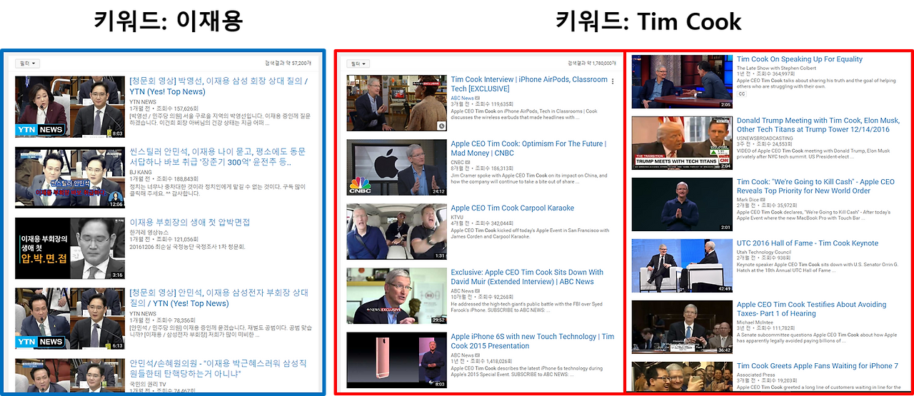Image resolution: width=914 pixels, height=396 pixels.
Task: Open the Tim Cook Sits Down With David Muir title
Action: point(527,277)
